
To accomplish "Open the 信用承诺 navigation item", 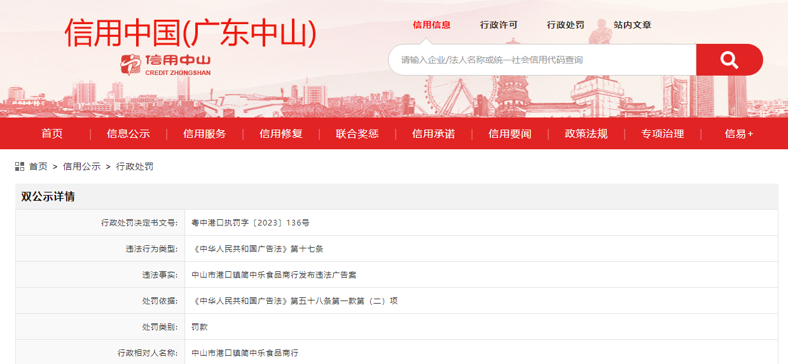I will (434, 133).
